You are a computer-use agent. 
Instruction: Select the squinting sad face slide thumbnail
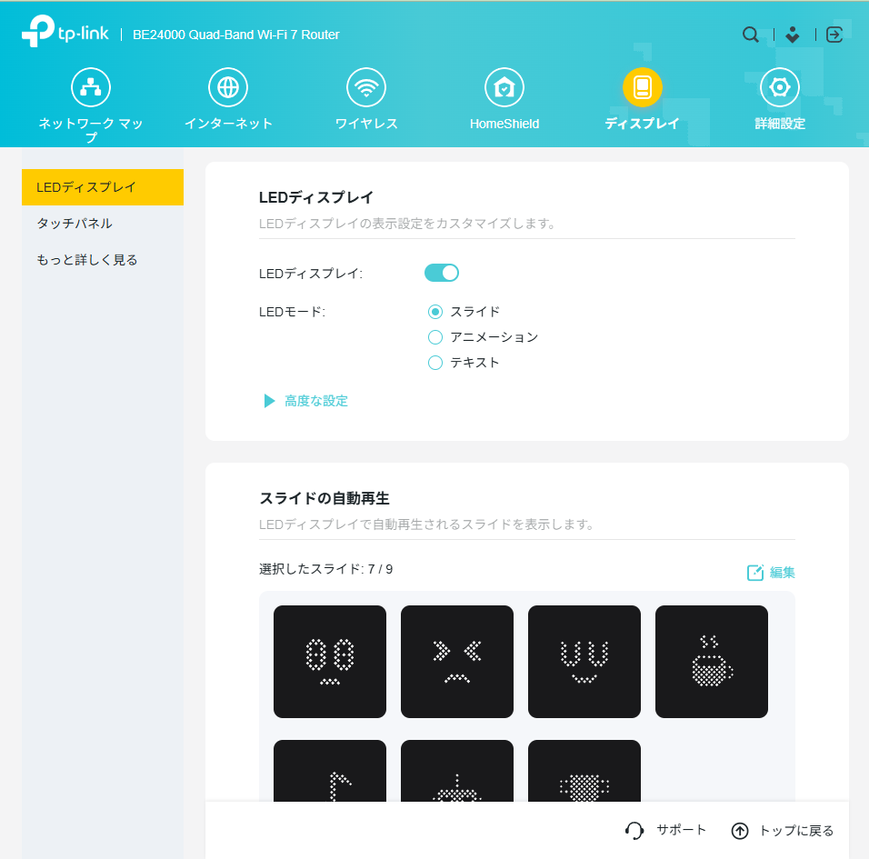457,662
